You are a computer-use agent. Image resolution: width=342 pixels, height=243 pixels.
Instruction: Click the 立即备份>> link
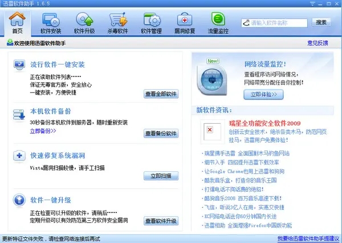click(43, 131)
